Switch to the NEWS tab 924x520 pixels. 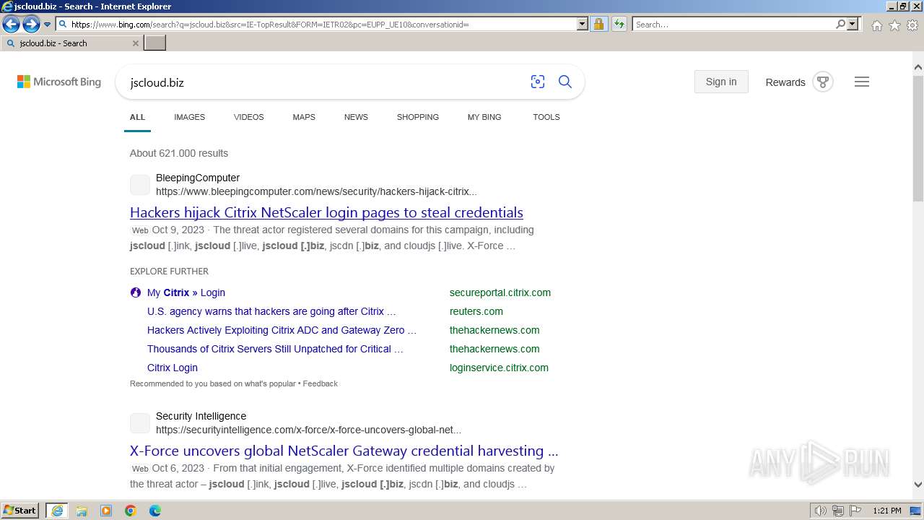(356, 117)
